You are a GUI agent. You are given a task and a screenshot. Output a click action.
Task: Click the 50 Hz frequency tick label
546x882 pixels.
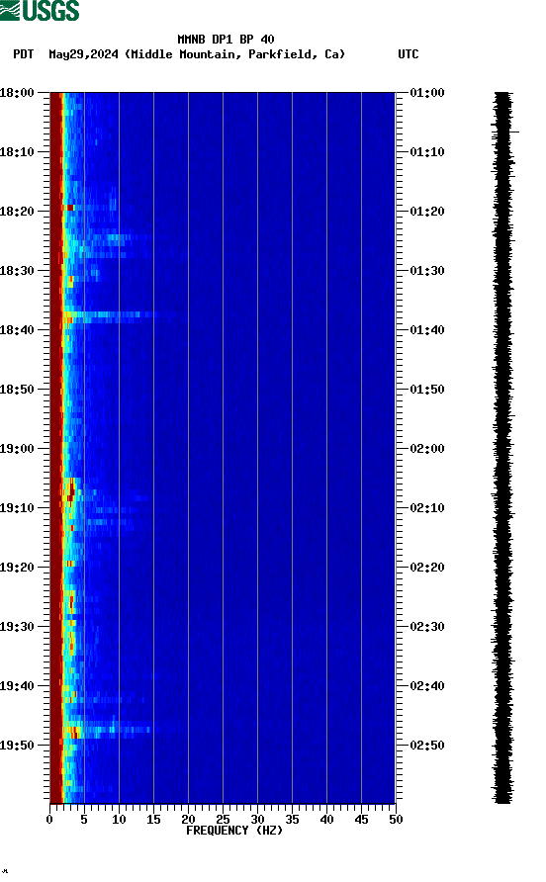pyautogui.click(x=396, y=820)
